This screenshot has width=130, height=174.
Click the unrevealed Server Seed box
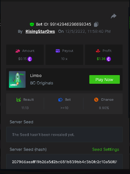click(x=64, y=134)
